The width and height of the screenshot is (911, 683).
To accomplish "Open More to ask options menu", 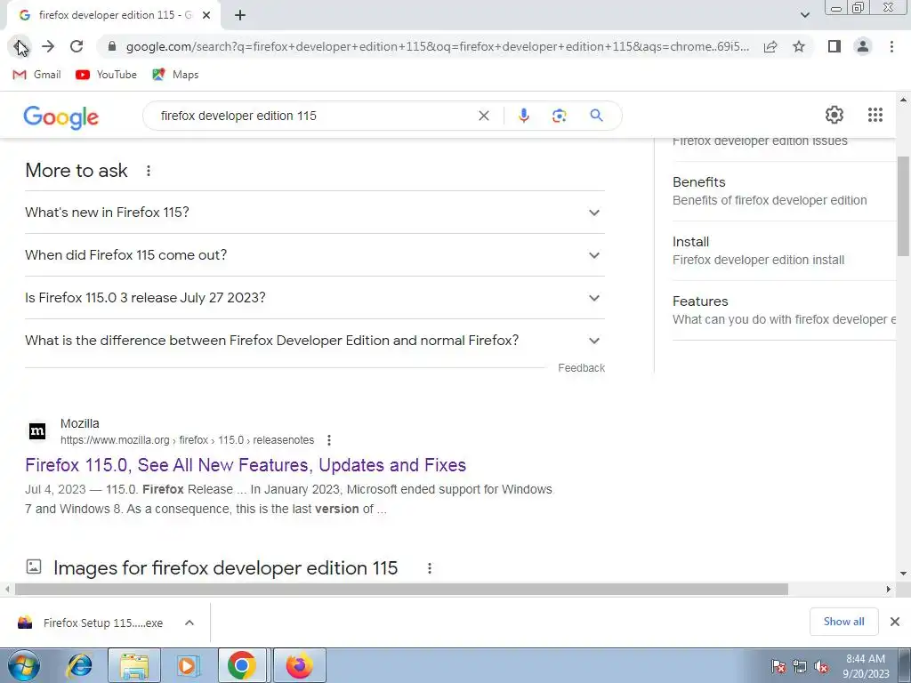I will [x=149, y=171].
